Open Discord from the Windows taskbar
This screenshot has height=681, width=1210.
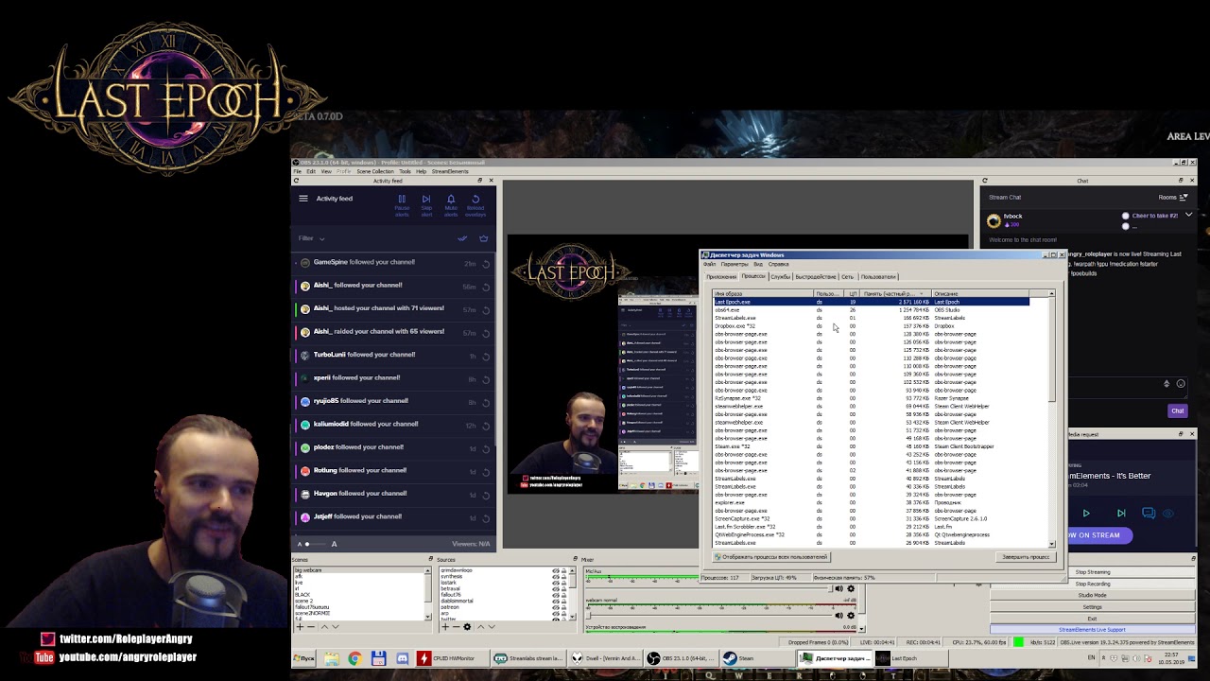(402, 658)
